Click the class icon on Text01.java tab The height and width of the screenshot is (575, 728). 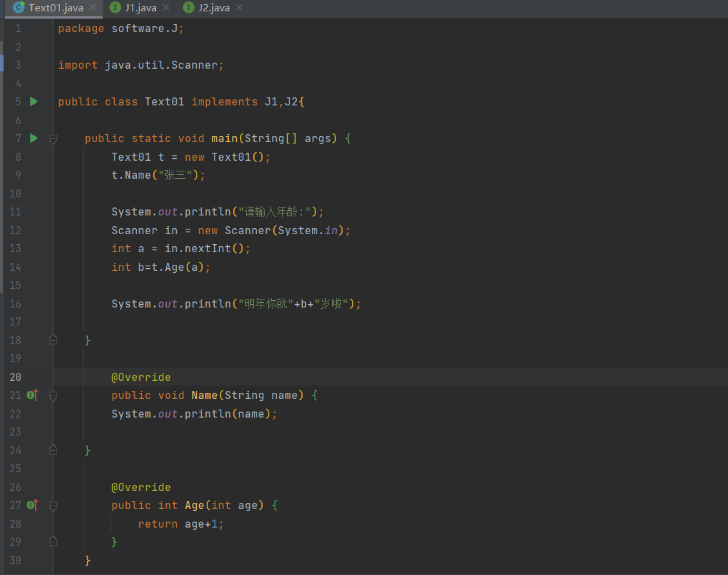[x=19, y=7]
